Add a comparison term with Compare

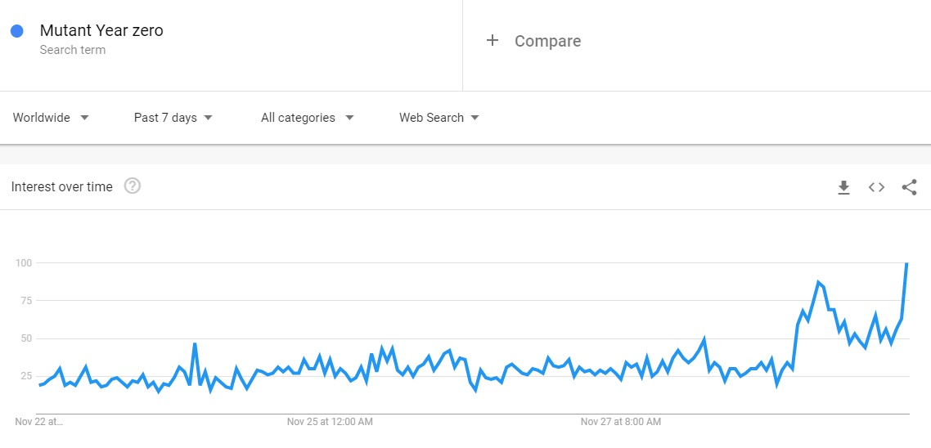point(547,41)
